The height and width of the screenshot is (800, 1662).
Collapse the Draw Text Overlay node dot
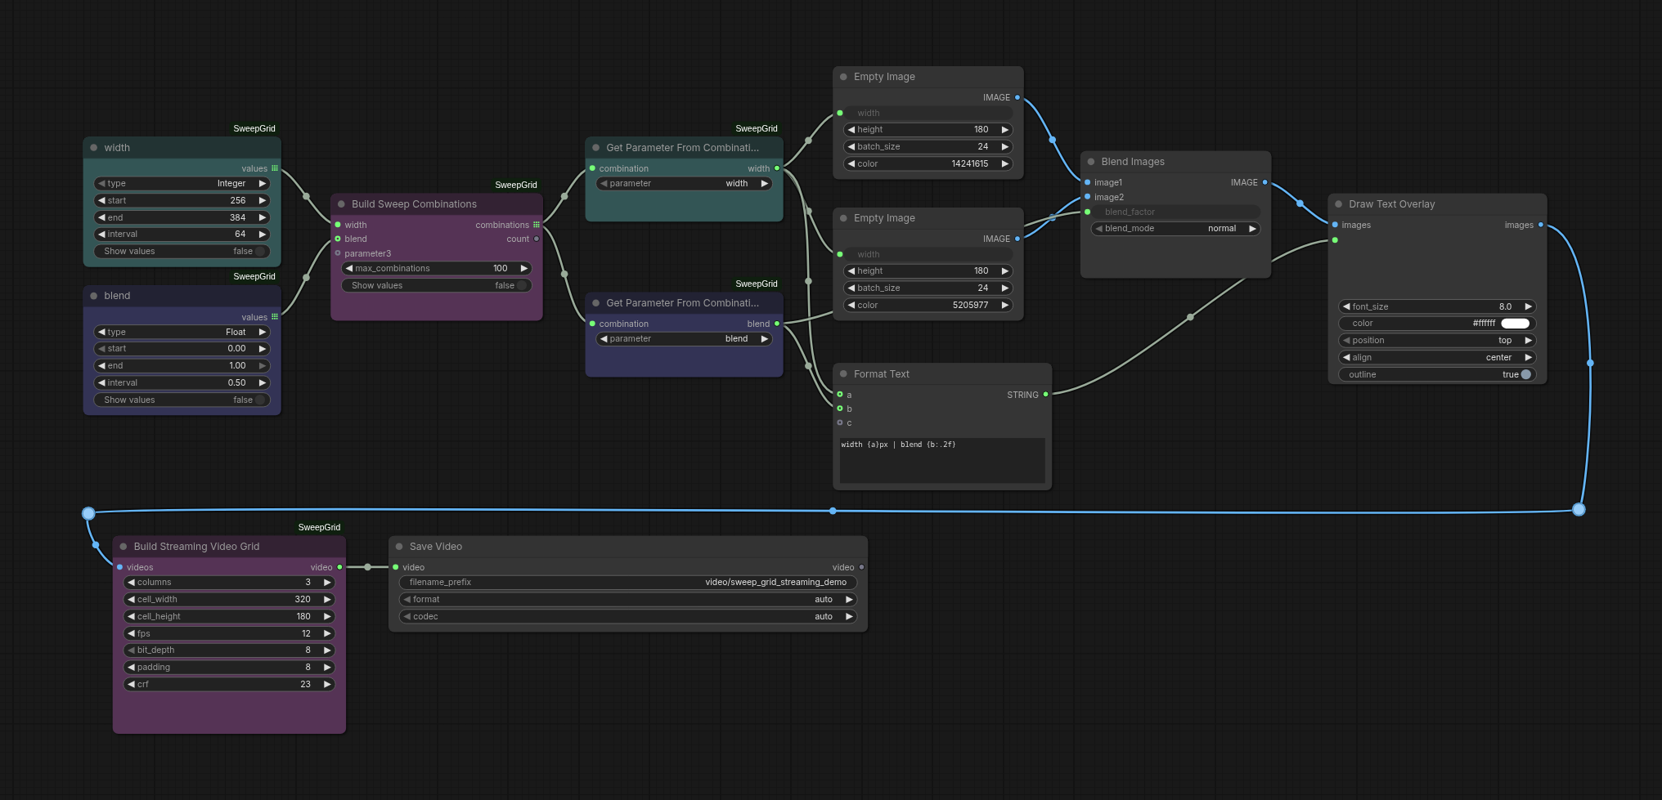[1339, 204]
